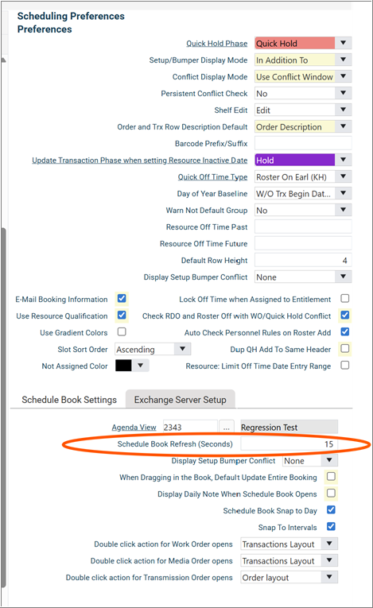Image resolution: width=373 pixels, height=608 pixels.
Task: Expand the Slot Sort Order dropdown
Action: (x=153, y=350)
